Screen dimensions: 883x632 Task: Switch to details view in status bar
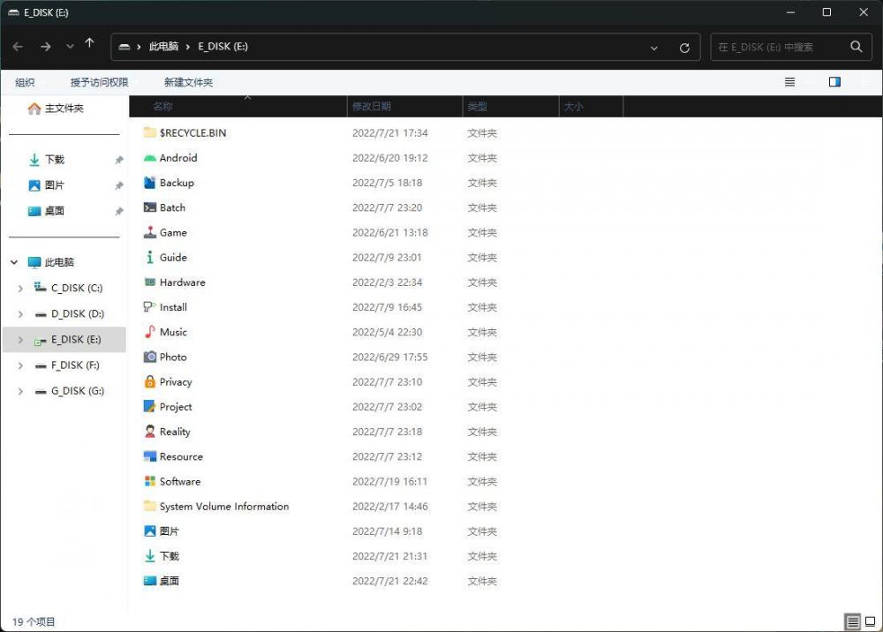tap(852, 621)
